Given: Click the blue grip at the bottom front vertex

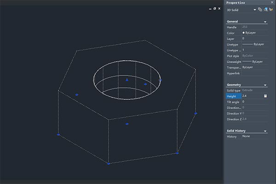Looking at the screenshot, I should pos(109,164).
